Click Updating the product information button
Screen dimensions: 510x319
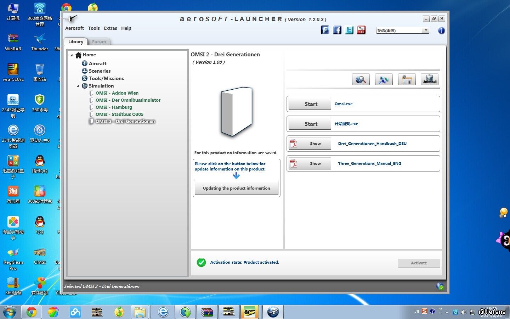click(237, 188)
